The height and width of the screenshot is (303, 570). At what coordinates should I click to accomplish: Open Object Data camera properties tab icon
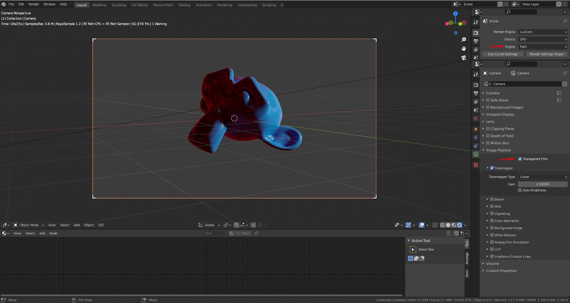(x=476, y=154)
